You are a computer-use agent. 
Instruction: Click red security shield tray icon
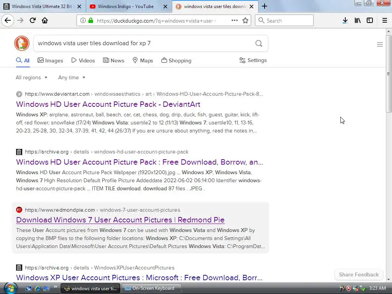coord(349,288)
